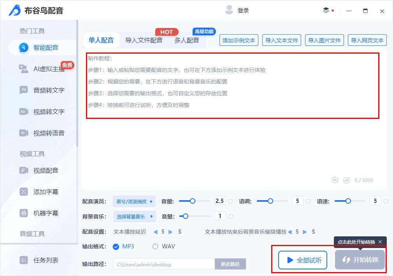393x276 pixels.
Task: Increase 背景音乐继续播放 seconds right arrow
Action: [305, 232]
